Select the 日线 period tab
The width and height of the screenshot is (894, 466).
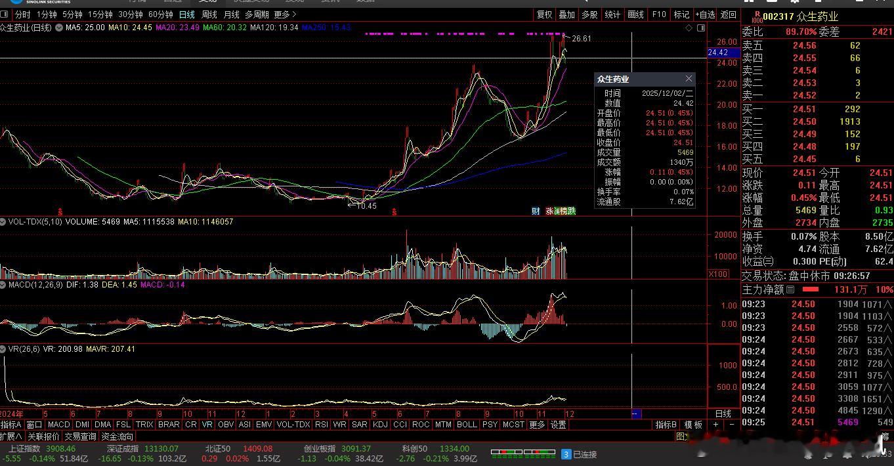click(x=187, y=14)
